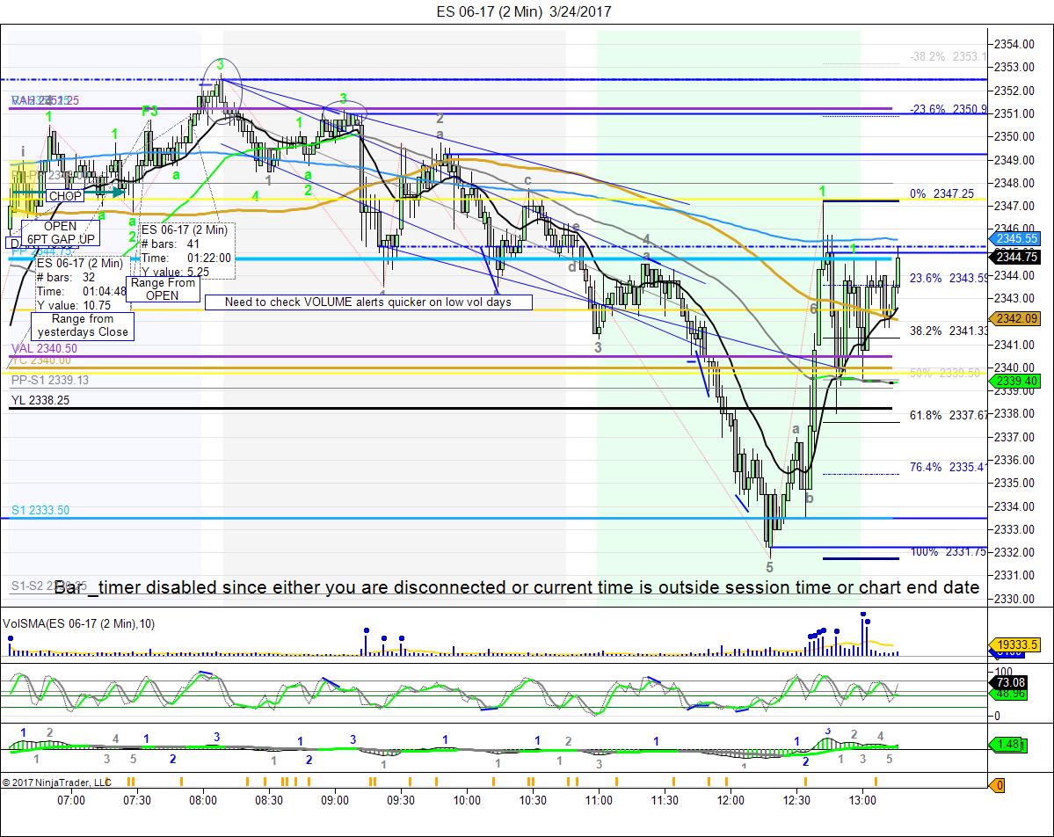
Task: Click the NinjaTrader, LLC copyright text
Action: coord(57,782)
